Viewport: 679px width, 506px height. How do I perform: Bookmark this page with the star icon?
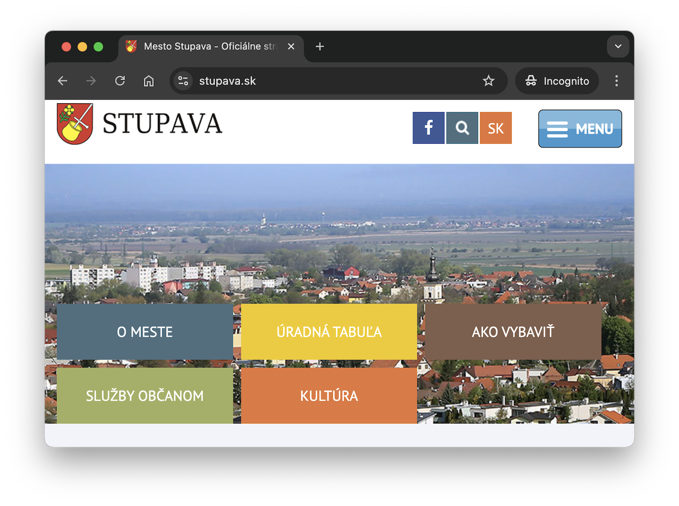(489, 81)
